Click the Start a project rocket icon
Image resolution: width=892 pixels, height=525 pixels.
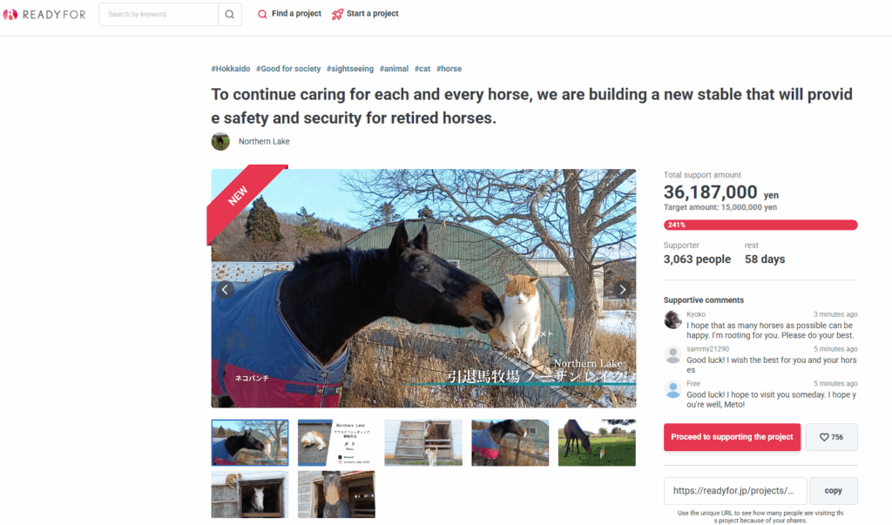click(337, 14)
